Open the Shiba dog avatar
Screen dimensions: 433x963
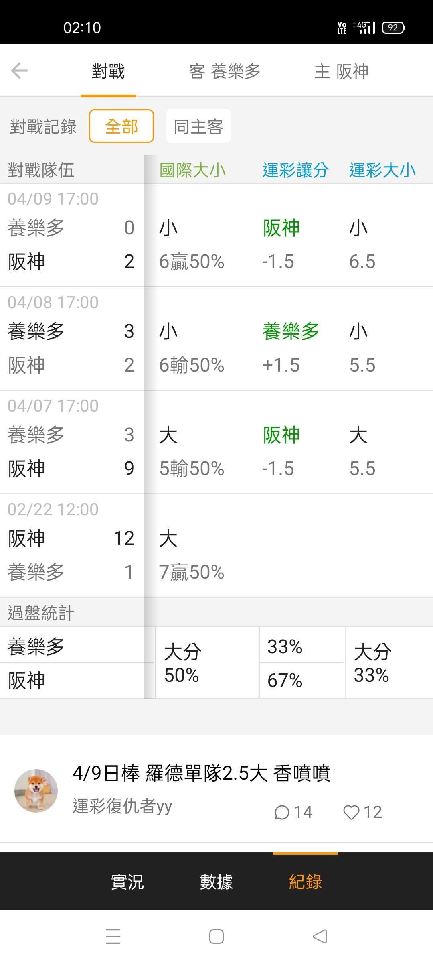point(36,790)
